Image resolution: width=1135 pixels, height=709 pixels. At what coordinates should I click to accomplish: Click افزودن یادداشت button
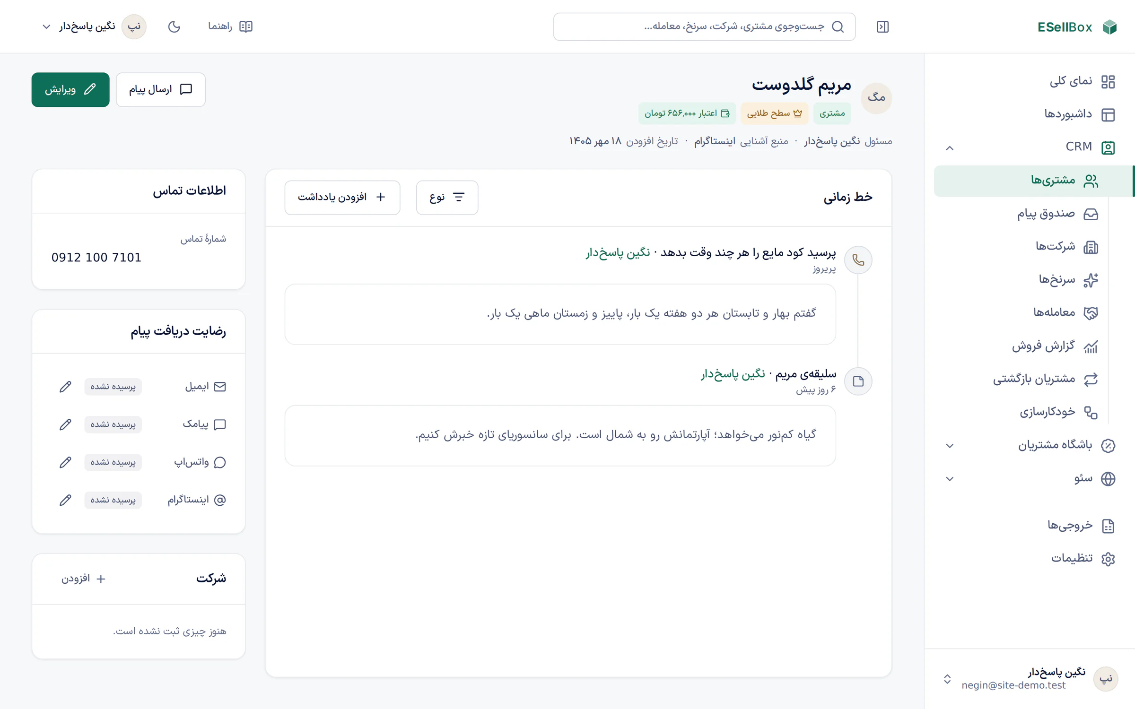[342, 197]
